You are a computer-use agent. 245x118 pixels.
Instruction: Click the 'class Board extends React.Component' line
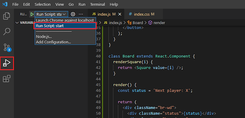point(152,56)
